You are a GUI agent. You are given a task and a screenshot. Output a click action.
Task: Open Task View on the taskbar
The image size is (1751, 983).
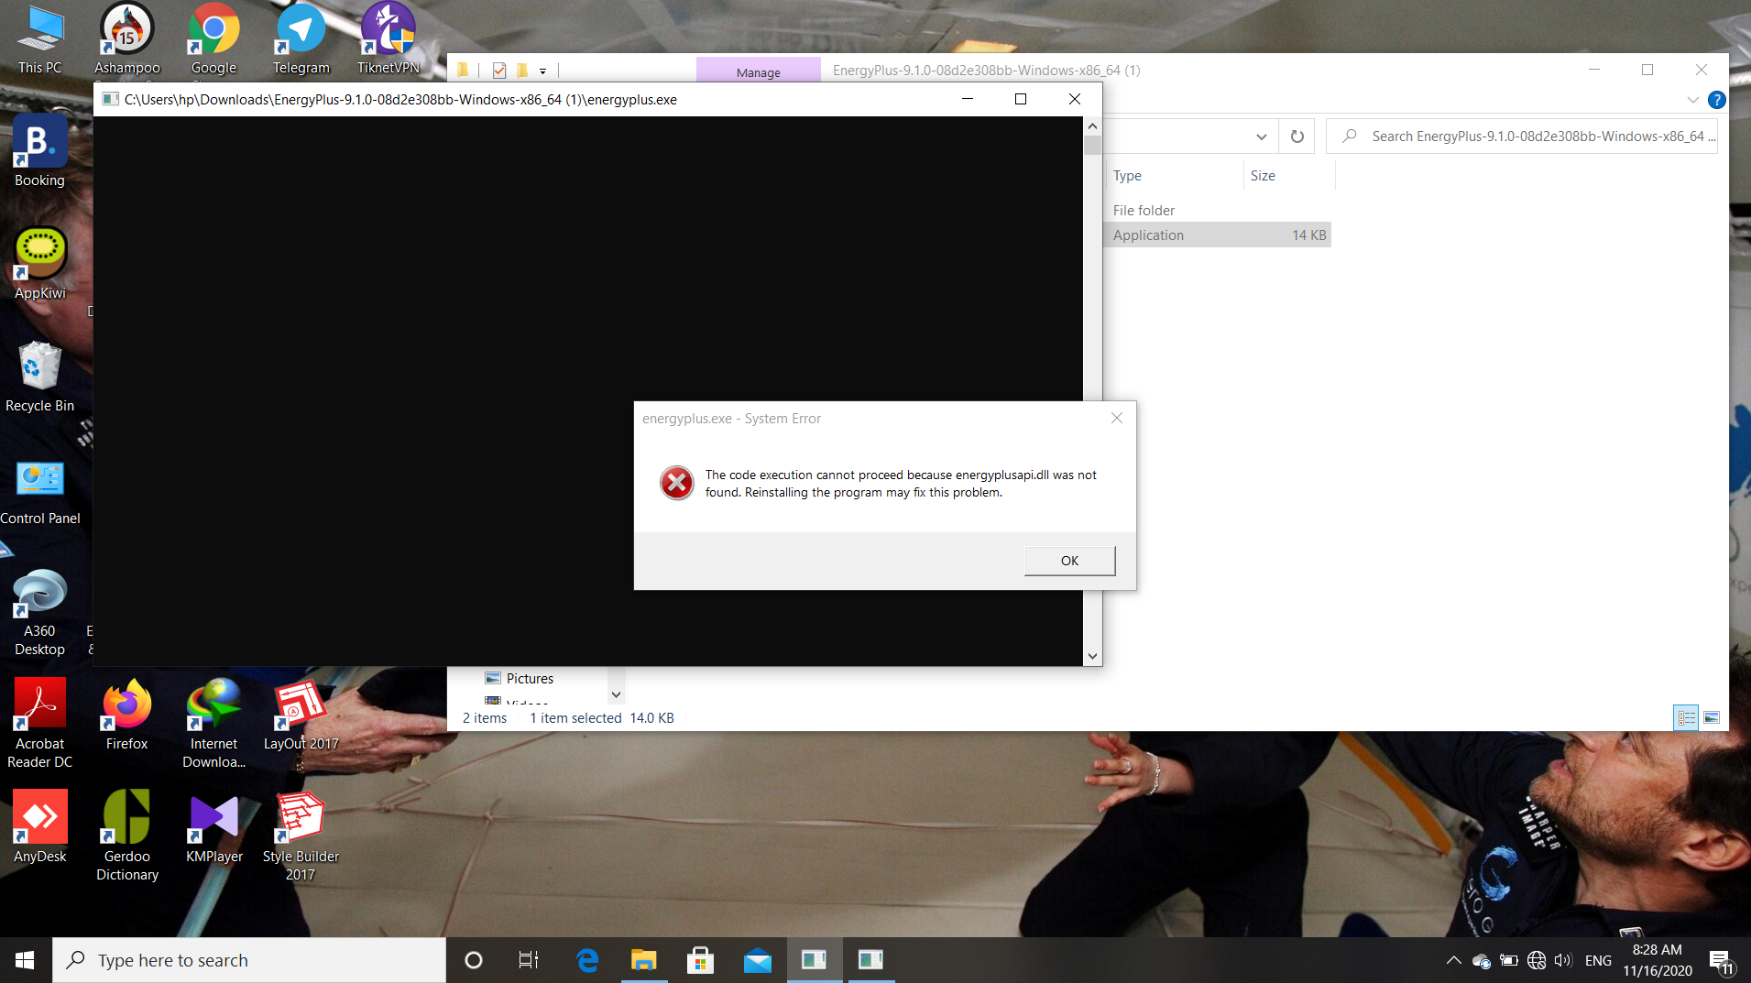tap(529, 960)
